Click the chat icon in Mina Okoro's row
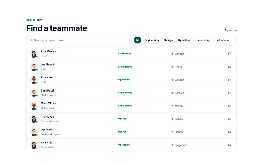 tap(230, 106)
